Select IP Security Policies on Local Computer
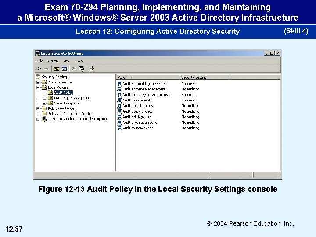This screenshot has height=237, width=316. [x=78, y=119]
